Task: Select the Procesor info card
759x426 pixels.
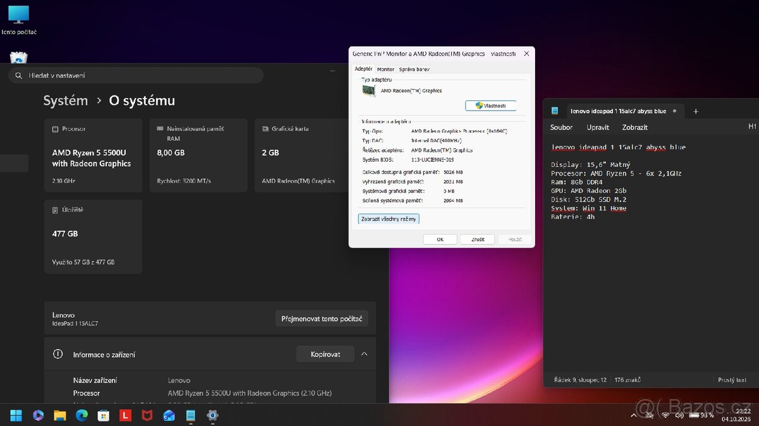Action: (x=93, y=155)
